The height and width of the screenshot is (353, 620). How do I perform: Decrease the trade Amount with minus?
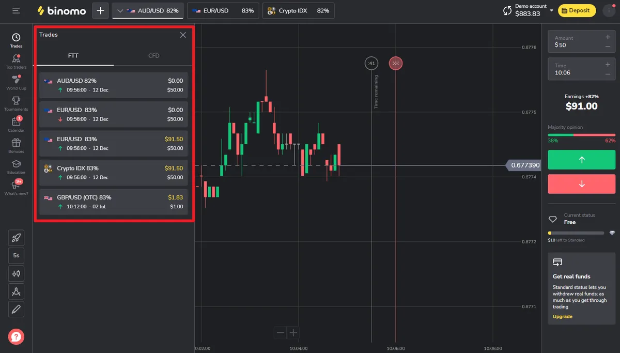(x=608, y=47)
